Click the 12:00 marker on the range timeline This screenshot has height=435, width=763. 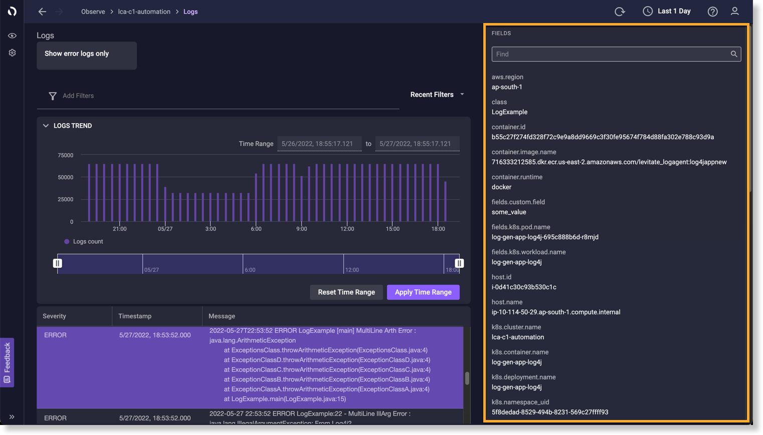[352, 270]
